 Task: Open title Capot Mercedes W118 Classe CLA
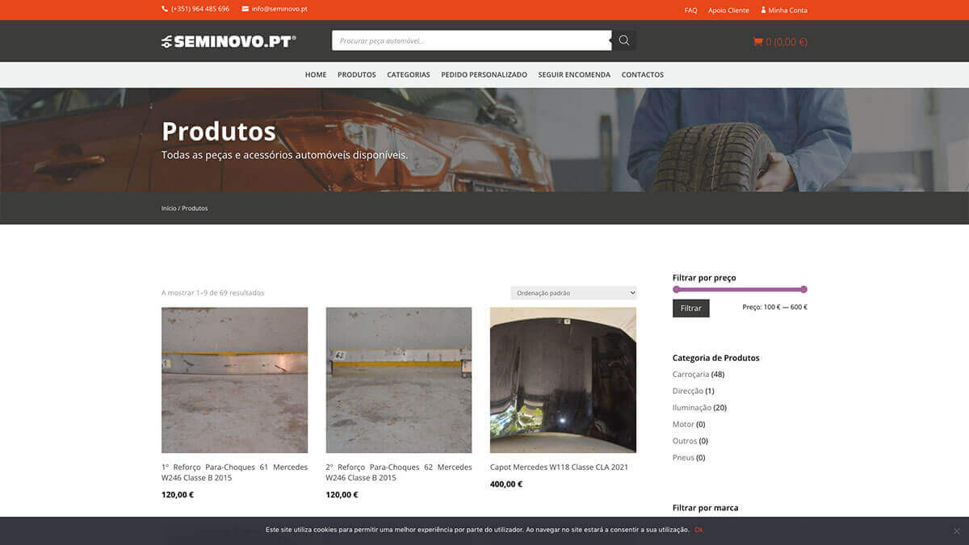point(559,467)
